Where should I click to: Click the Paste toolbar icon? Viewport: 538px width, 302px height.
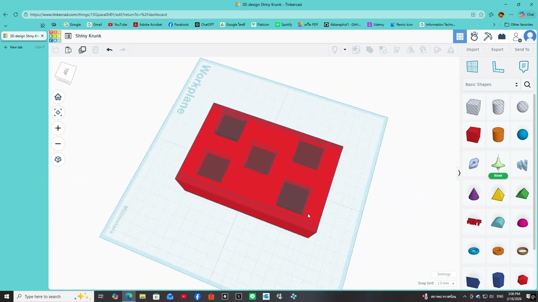[68, 50]
